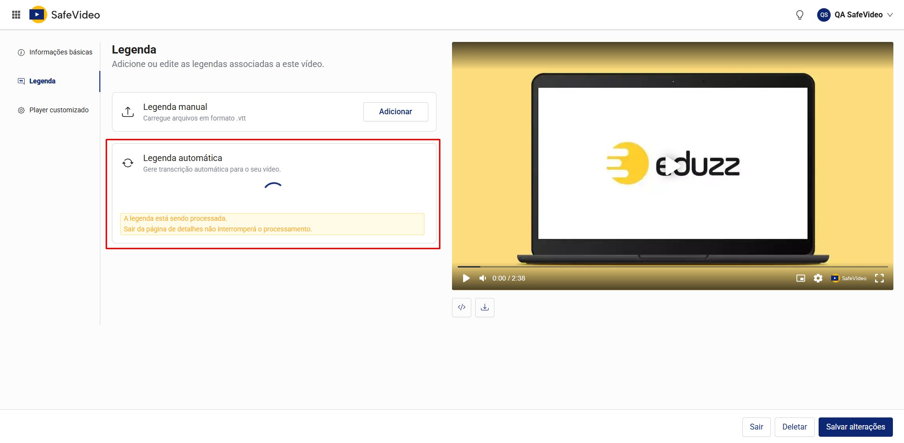Open player settings gear
This screenshot has width=904, height=443.
pos(818,278)
